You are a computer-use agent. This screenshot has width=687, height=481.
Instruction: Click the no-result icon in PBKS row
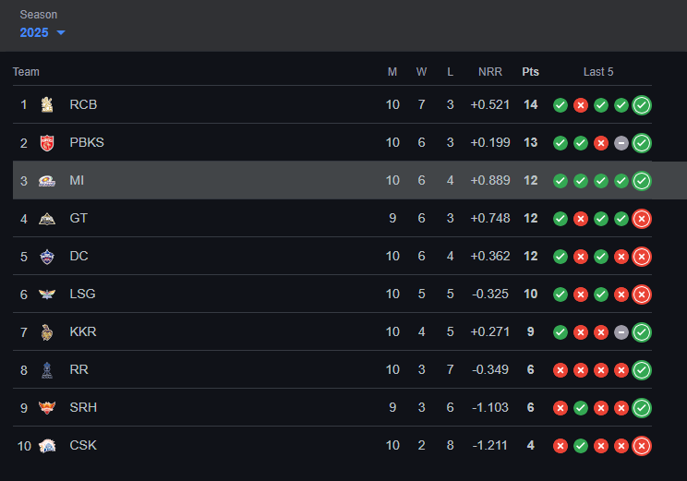tap(621, 143)
